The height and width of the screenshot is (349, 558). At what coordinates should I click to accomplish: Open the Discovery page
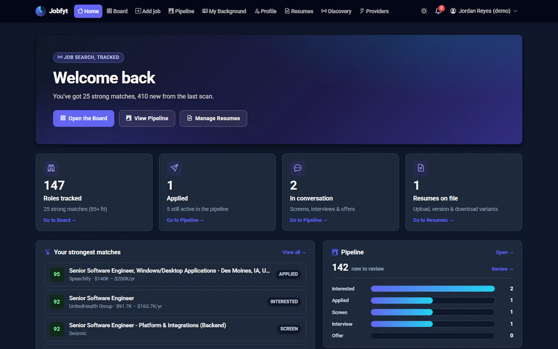pyautogui.click(x=336, y=11)
